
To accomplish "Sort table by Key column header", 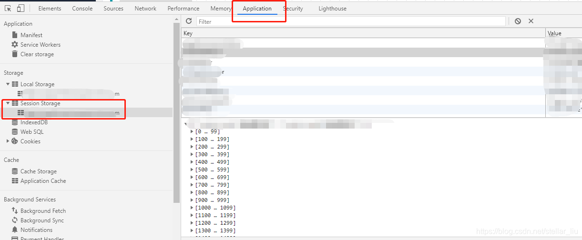I will tap(363, 33).
